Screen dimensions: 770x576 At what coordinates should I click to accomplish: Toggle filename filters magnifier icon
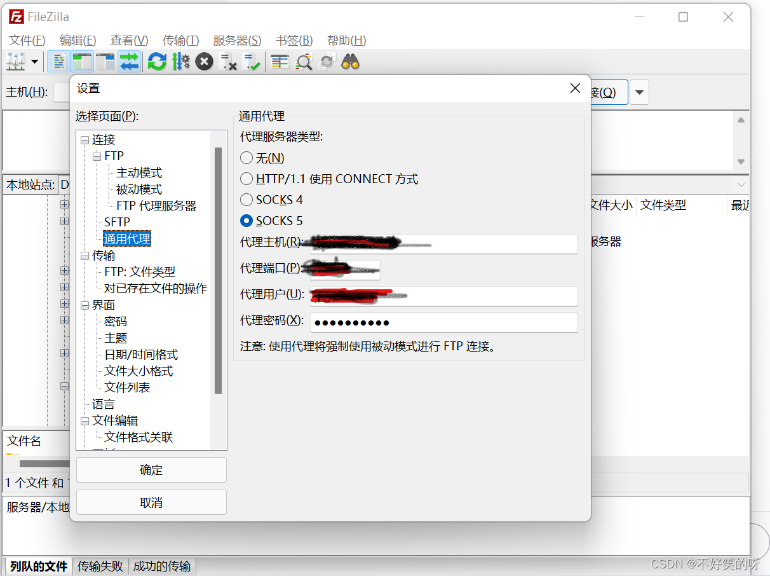[304, 62]
